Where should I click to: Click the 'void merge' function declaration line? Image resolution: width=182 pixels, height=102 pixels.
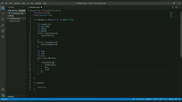pos(53,20)
